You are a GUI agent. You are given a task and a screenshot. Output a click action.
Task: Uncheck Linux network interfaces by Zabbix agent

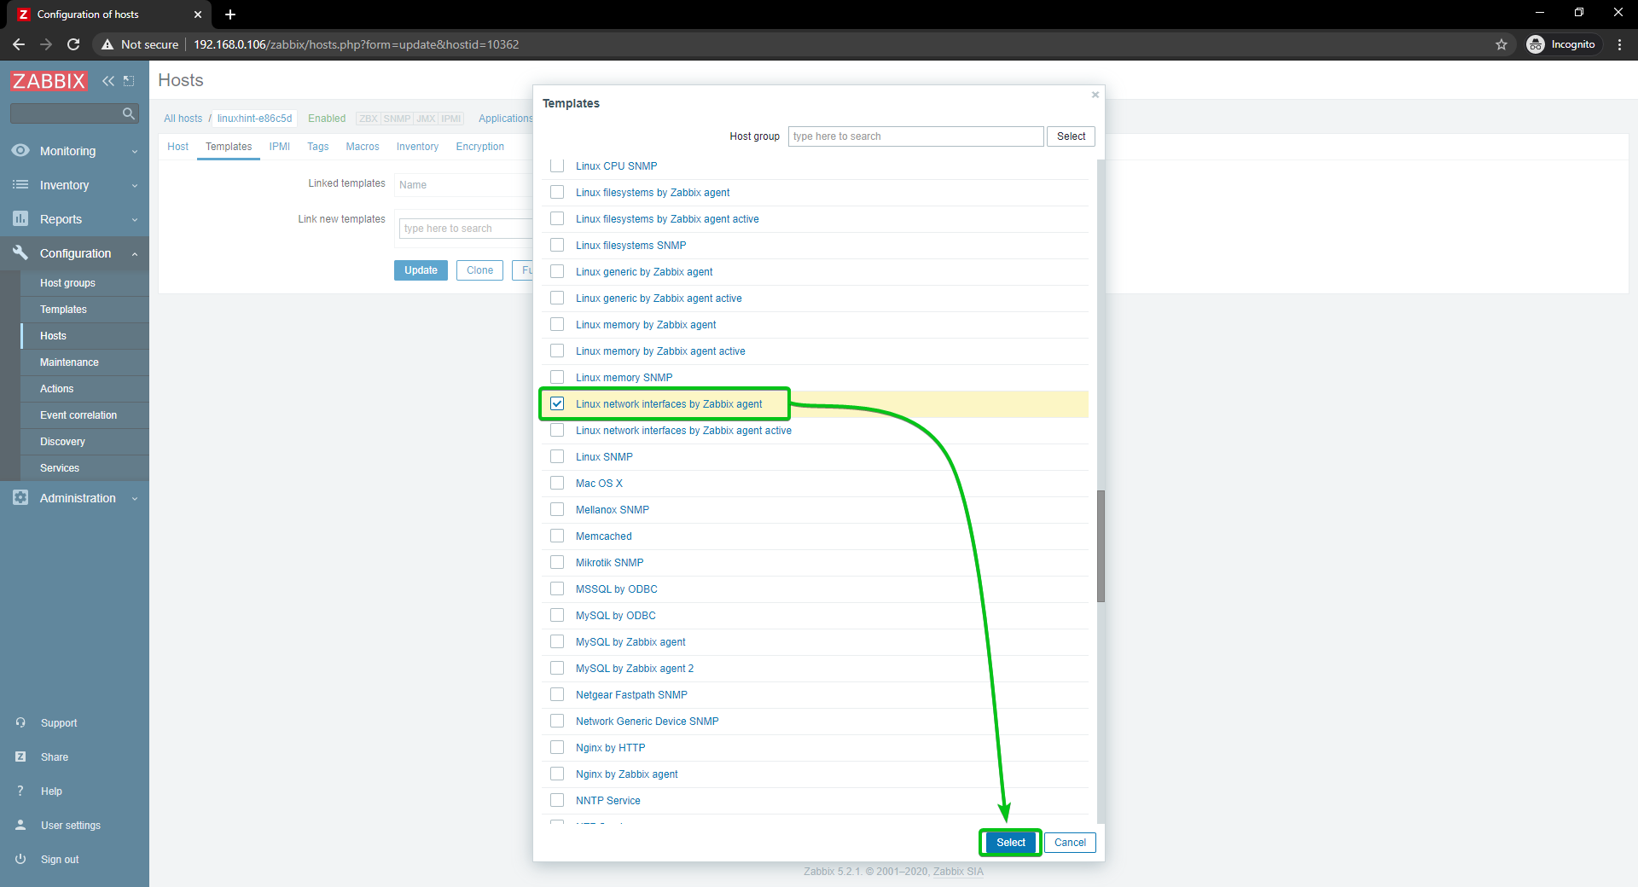(x=557, y=404)
